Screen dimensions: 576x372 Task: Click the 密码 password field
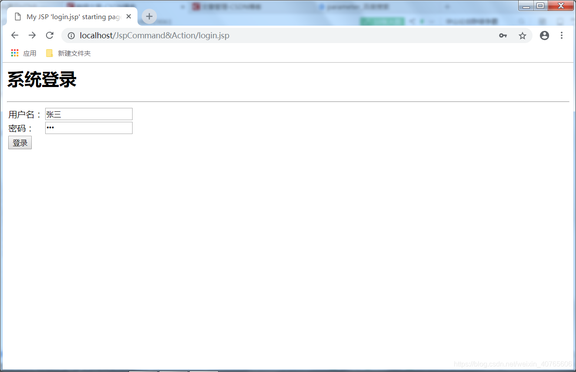click(x=89, y=128)
